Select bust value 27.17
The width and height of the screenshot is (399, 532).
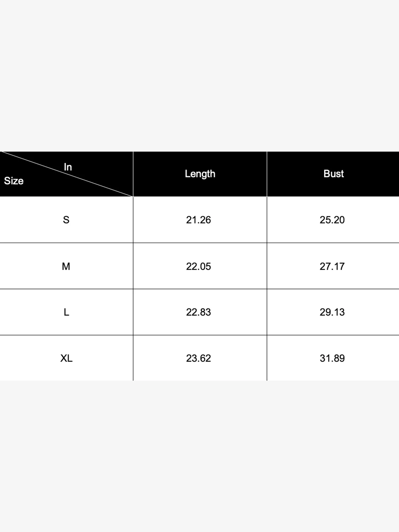tap(332, 266)
